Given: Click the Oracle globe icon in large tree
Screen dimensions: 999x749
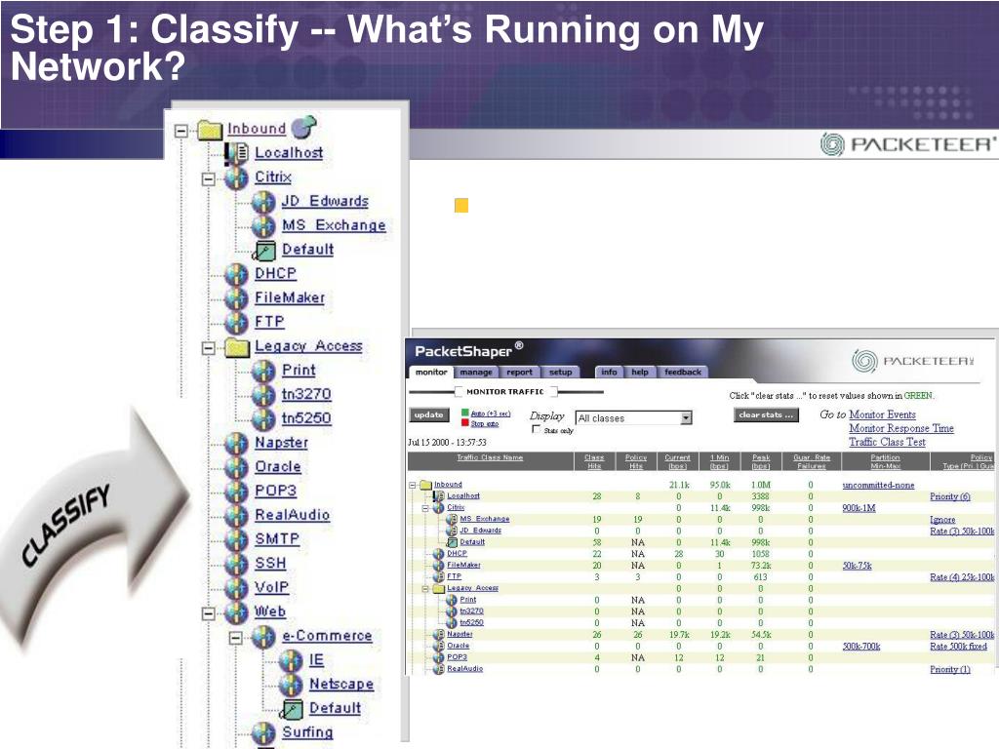Looking at the screenshot, I should pos(236,467).
